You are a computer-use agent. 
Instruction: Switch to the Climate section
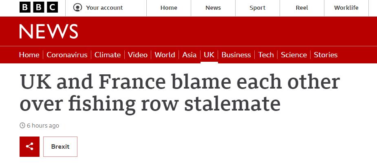tap(108, 55)
